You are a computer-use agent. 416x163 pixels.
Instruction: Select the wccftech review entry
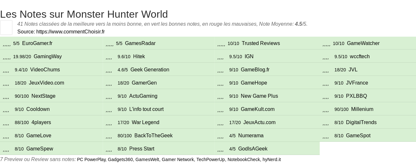[360, 57]
